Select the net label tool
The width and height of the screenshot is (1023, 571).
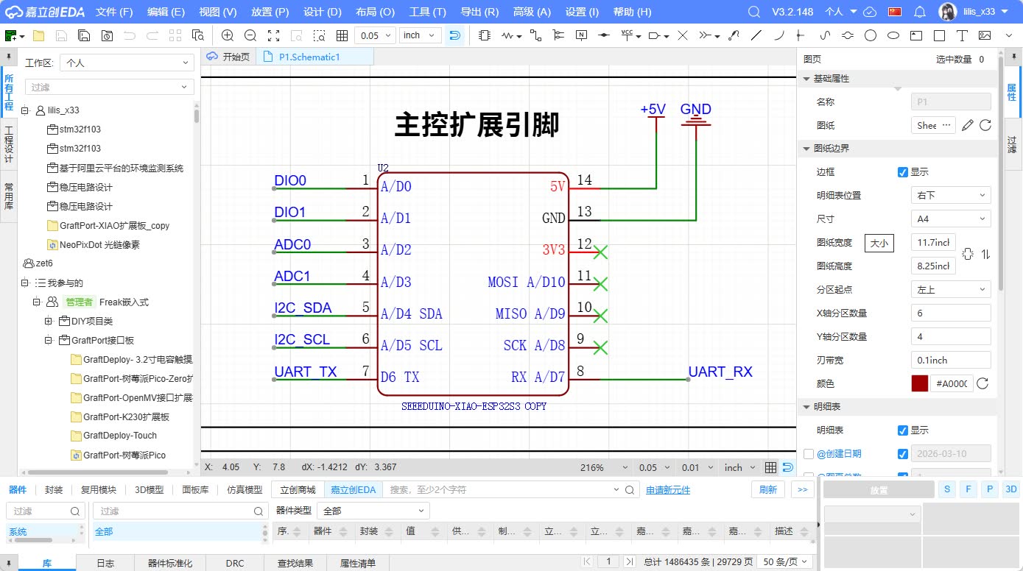pyautogui.click(x=581, y=35)
